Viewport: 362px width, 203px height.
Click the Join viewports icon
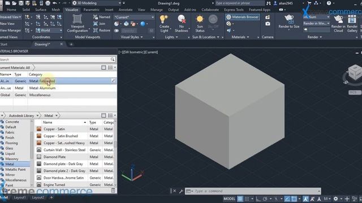point(96,24)
